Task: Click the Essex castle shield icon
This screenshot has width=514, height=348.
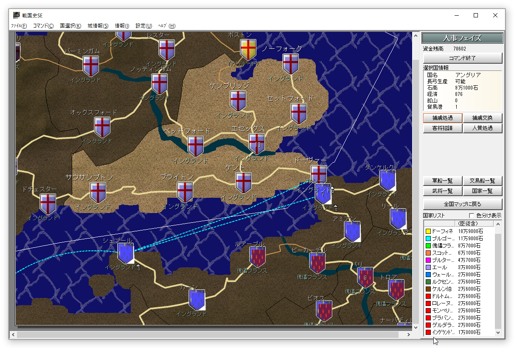Action: 257,144
